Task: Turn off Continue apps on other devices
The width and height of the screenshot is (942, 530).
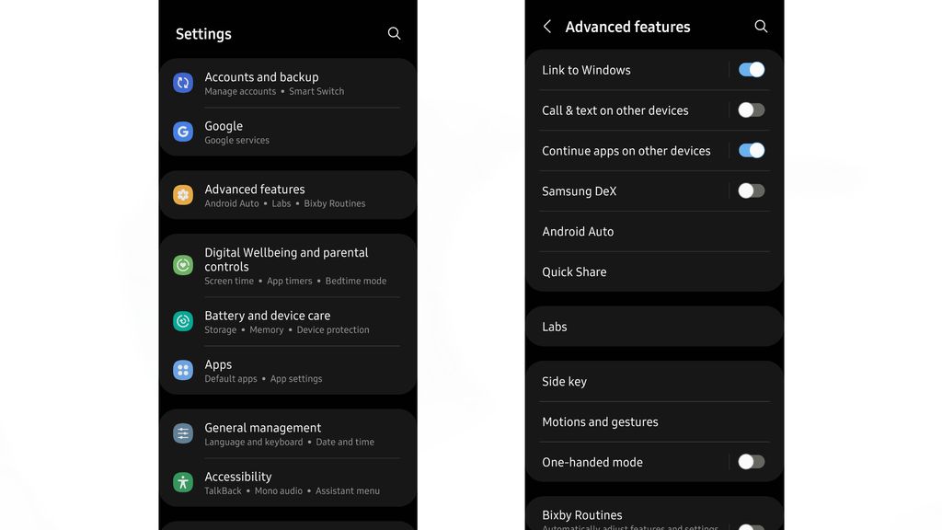Action: pos(751,149)
